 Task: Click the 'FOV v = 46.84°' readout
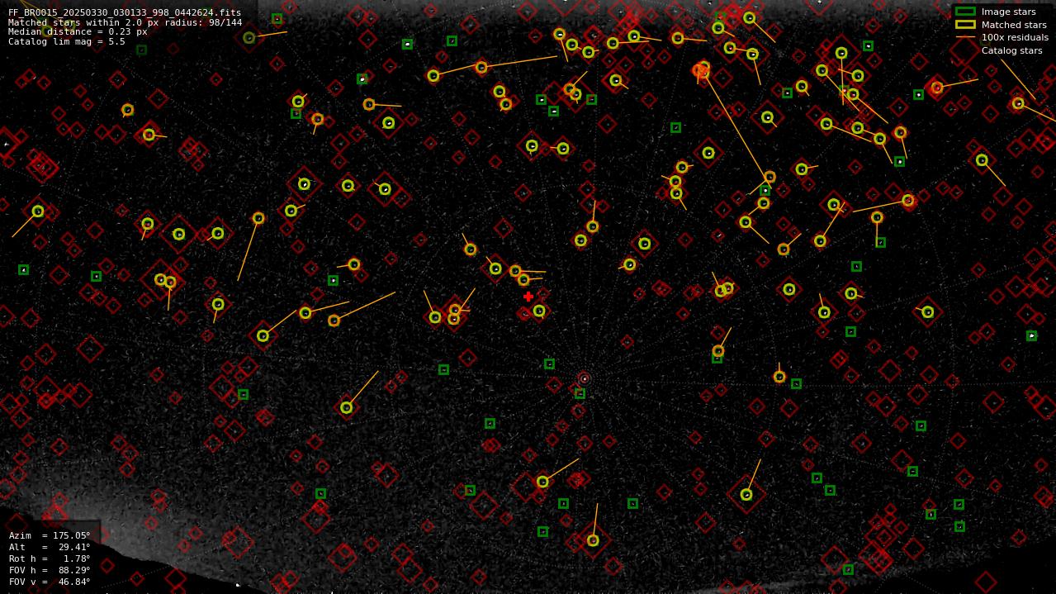tap(50, 582)
